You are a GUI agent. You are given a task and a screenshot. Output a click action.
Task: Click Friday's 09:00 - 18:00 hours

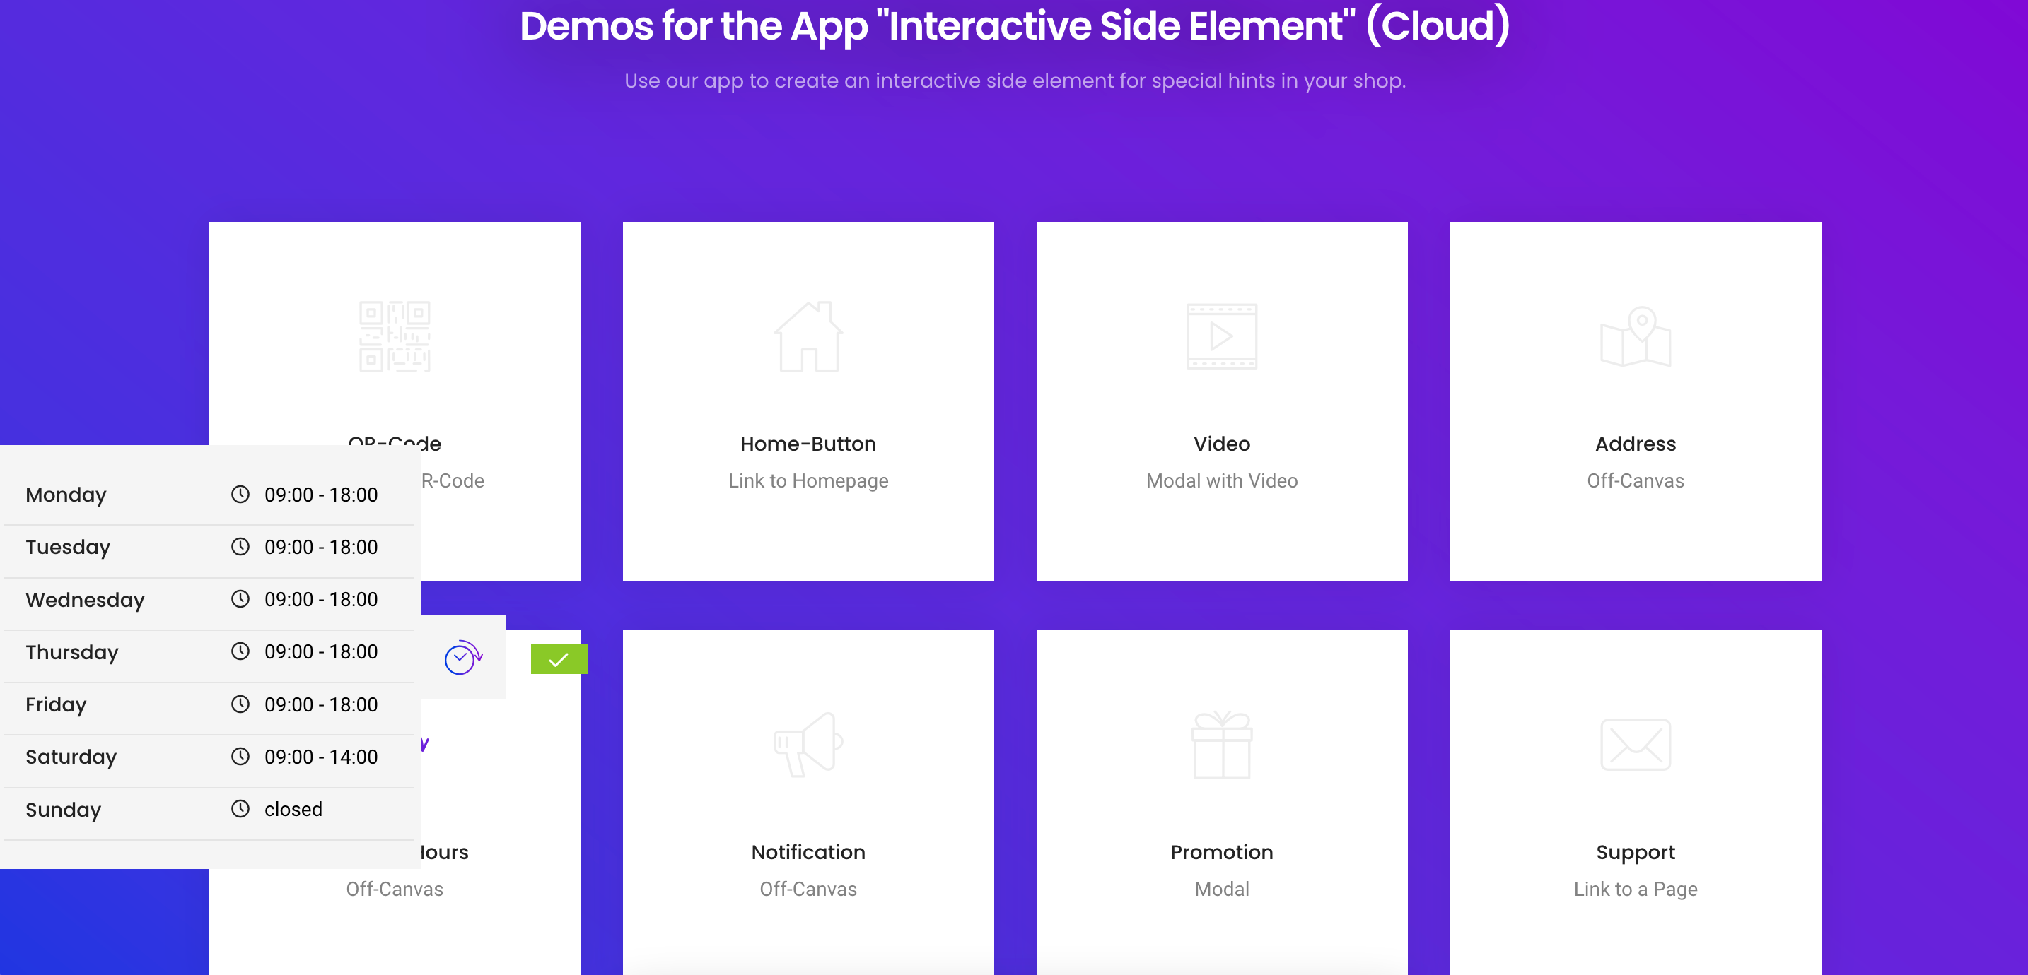321,704
